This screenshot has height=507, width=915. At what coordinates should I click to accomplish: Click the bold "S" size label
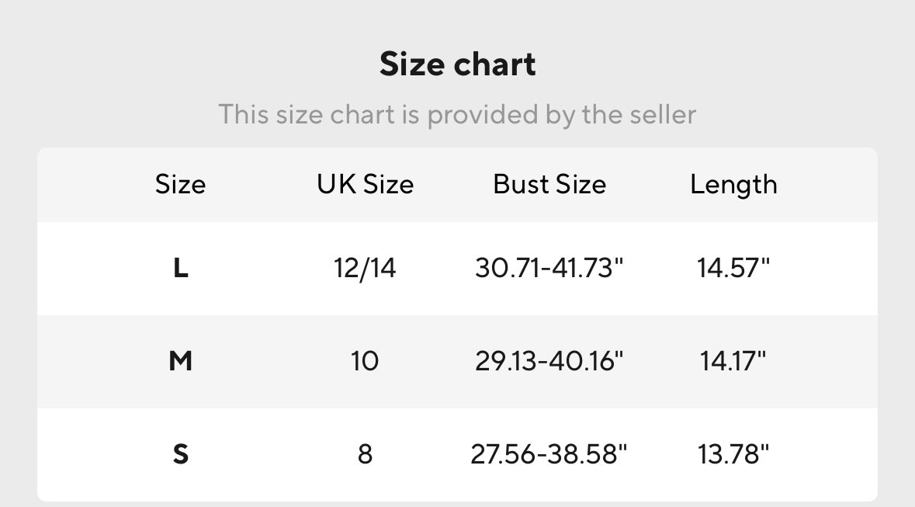coord(180,453)
